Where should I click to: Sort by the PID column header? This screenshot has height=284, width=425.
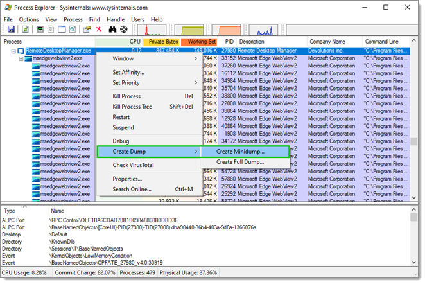pos(227,42)
